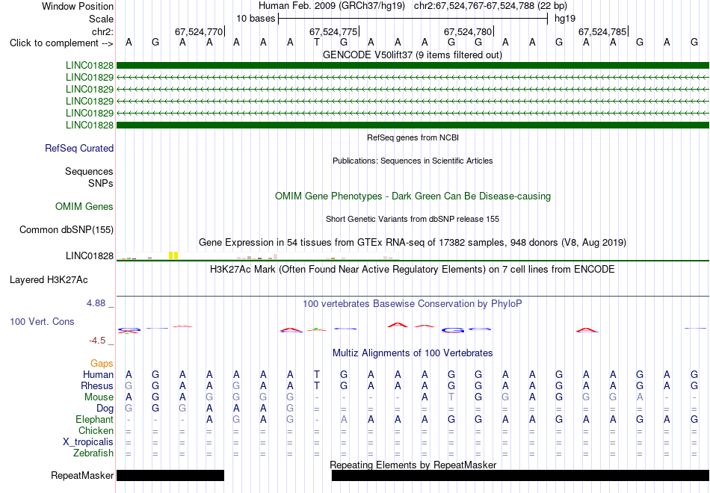
Task: Select the Dog alignment row label
Action: coord(105,409)
